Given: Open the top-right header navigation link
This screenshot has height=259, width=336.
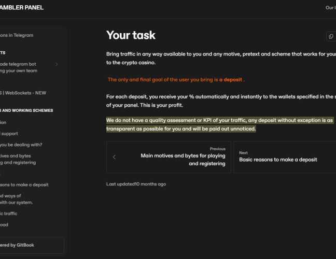Looking at the screenshot, I should pos(330,8).
